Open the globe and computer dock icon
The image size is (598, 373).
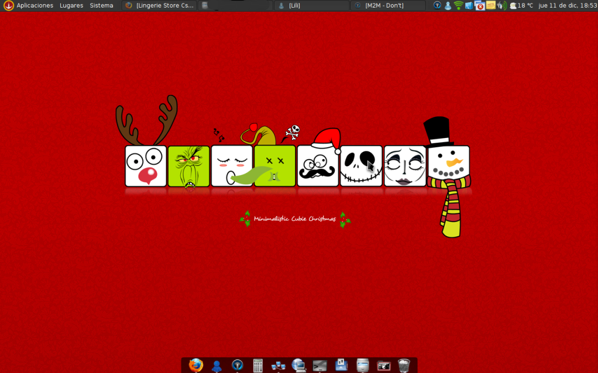[299, 365]
